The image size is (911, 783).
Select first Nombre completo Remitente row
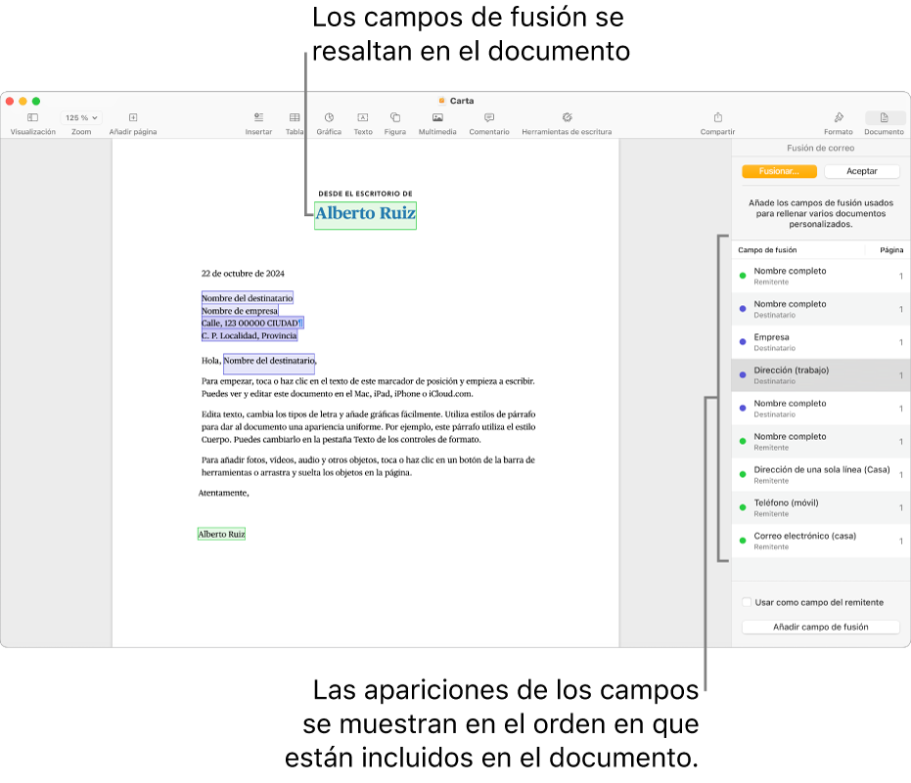[x=820, y=276]
